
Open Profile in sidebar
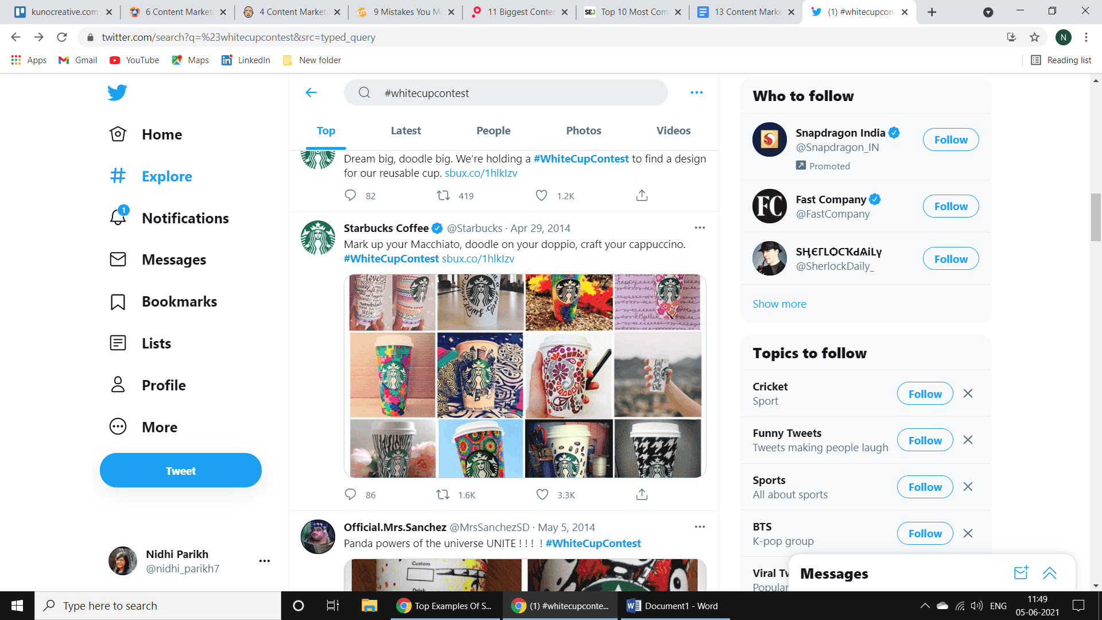tap(147, 385)
